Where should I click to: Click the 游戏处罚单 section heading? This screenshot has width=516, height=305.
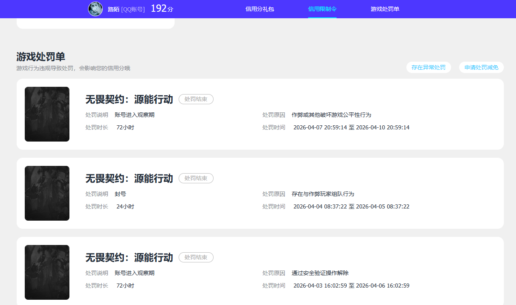pyautogui.click(x=41, y=57)
